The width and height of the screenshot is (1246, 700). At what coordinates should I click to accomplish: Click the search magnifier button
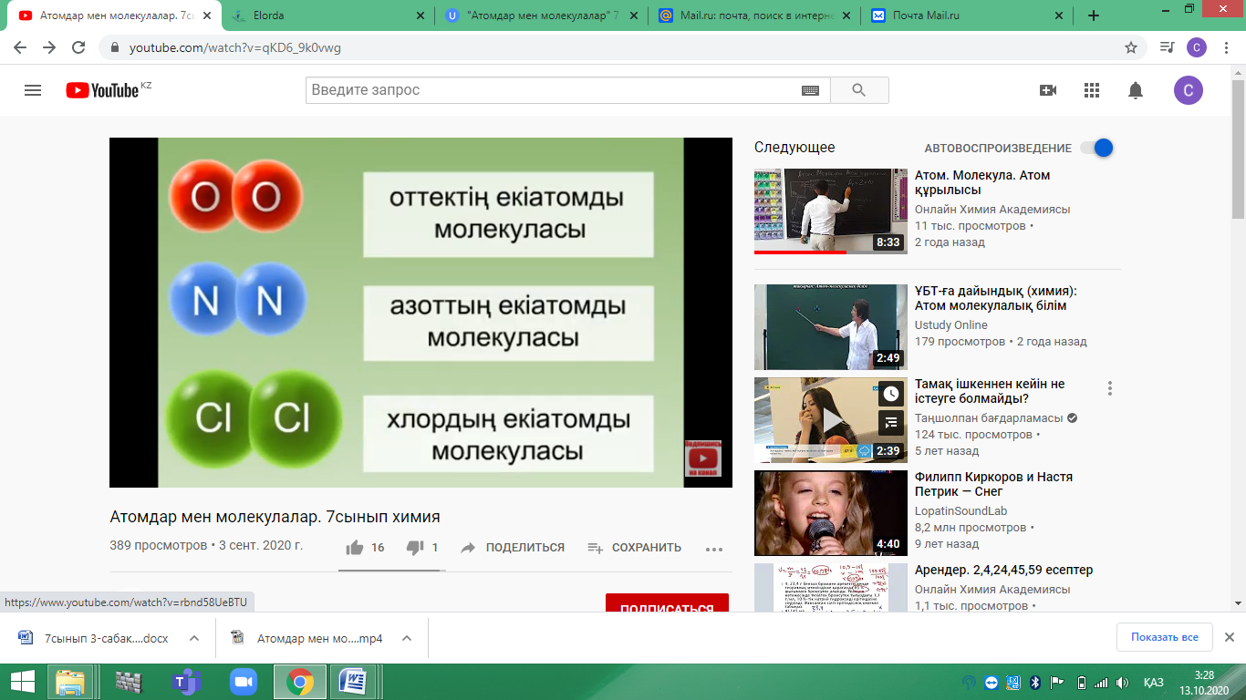pyautogui.click(x=858, y=90)
